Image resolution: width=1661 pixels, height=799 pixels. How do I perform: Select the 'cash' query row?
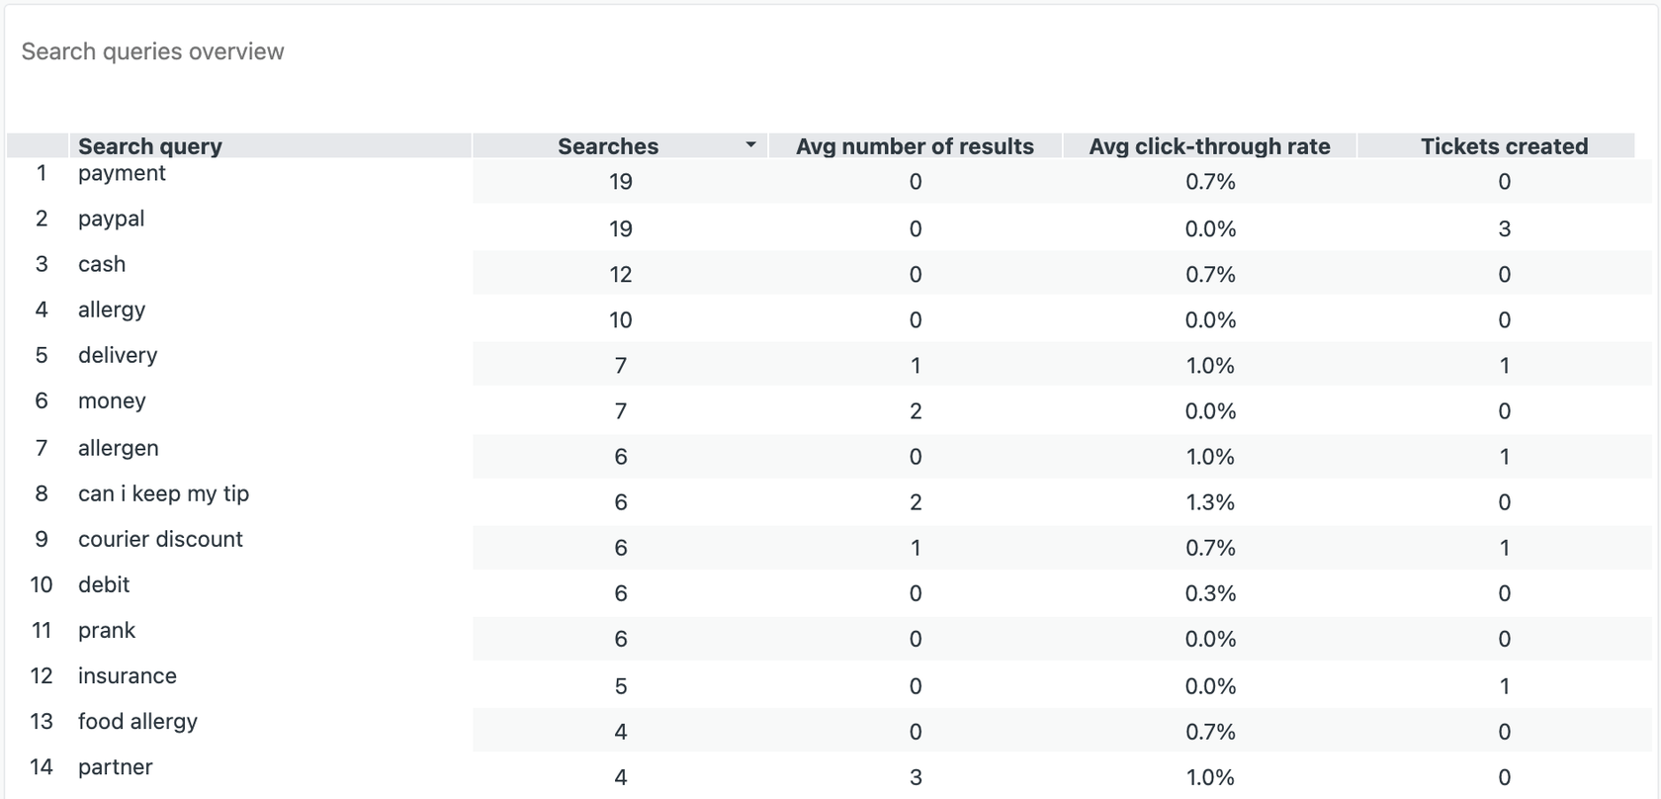pyautogui.click(x=102, y=264)
